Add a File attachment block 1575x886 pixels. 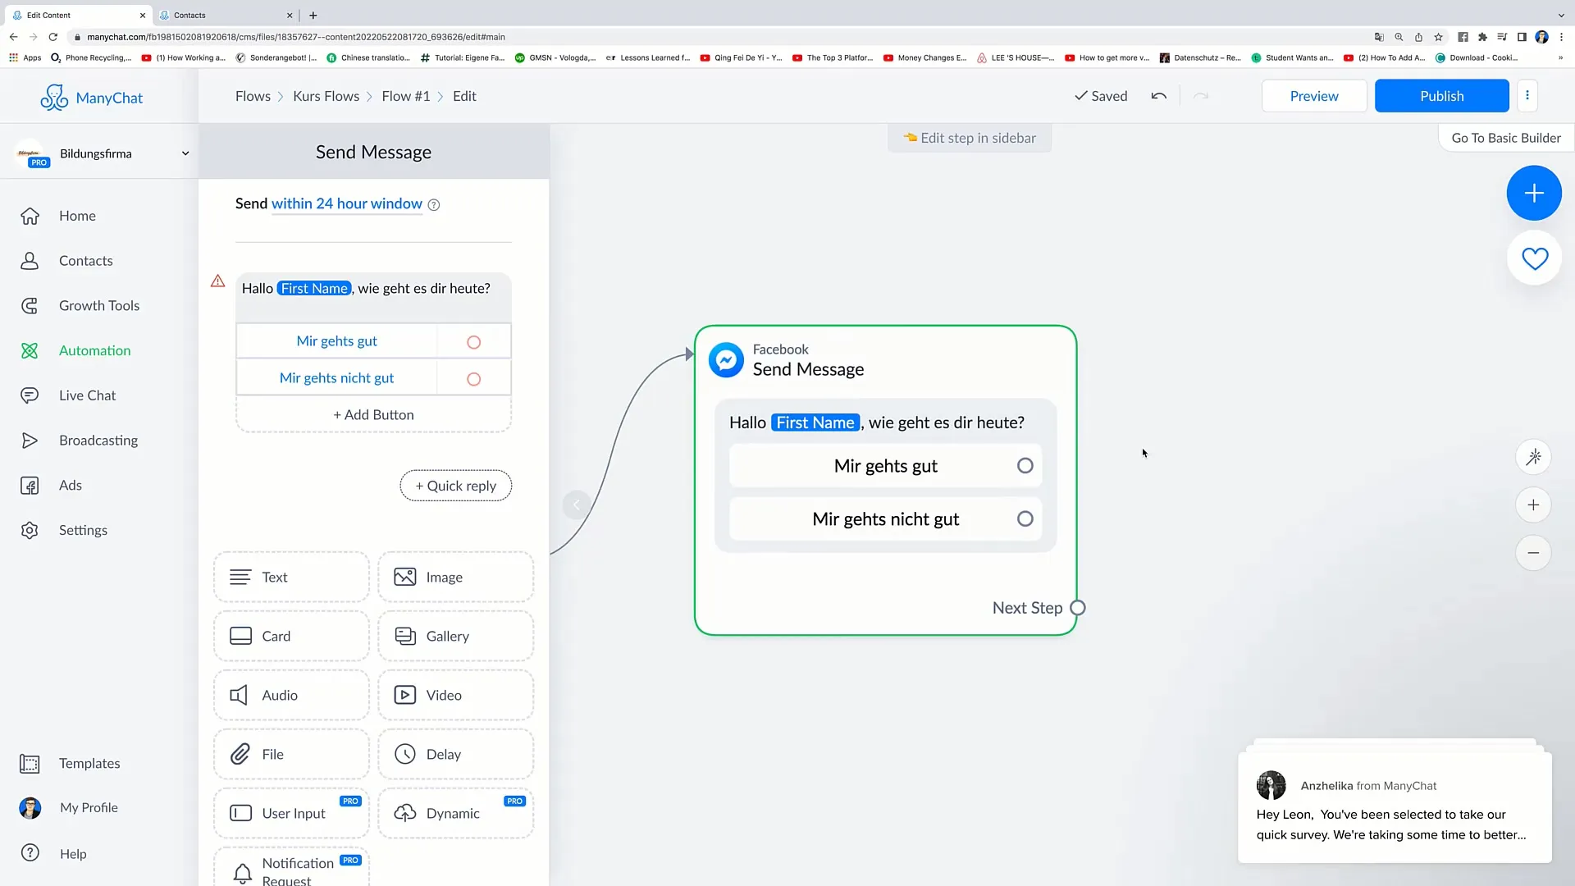click(x=291, y=755)
